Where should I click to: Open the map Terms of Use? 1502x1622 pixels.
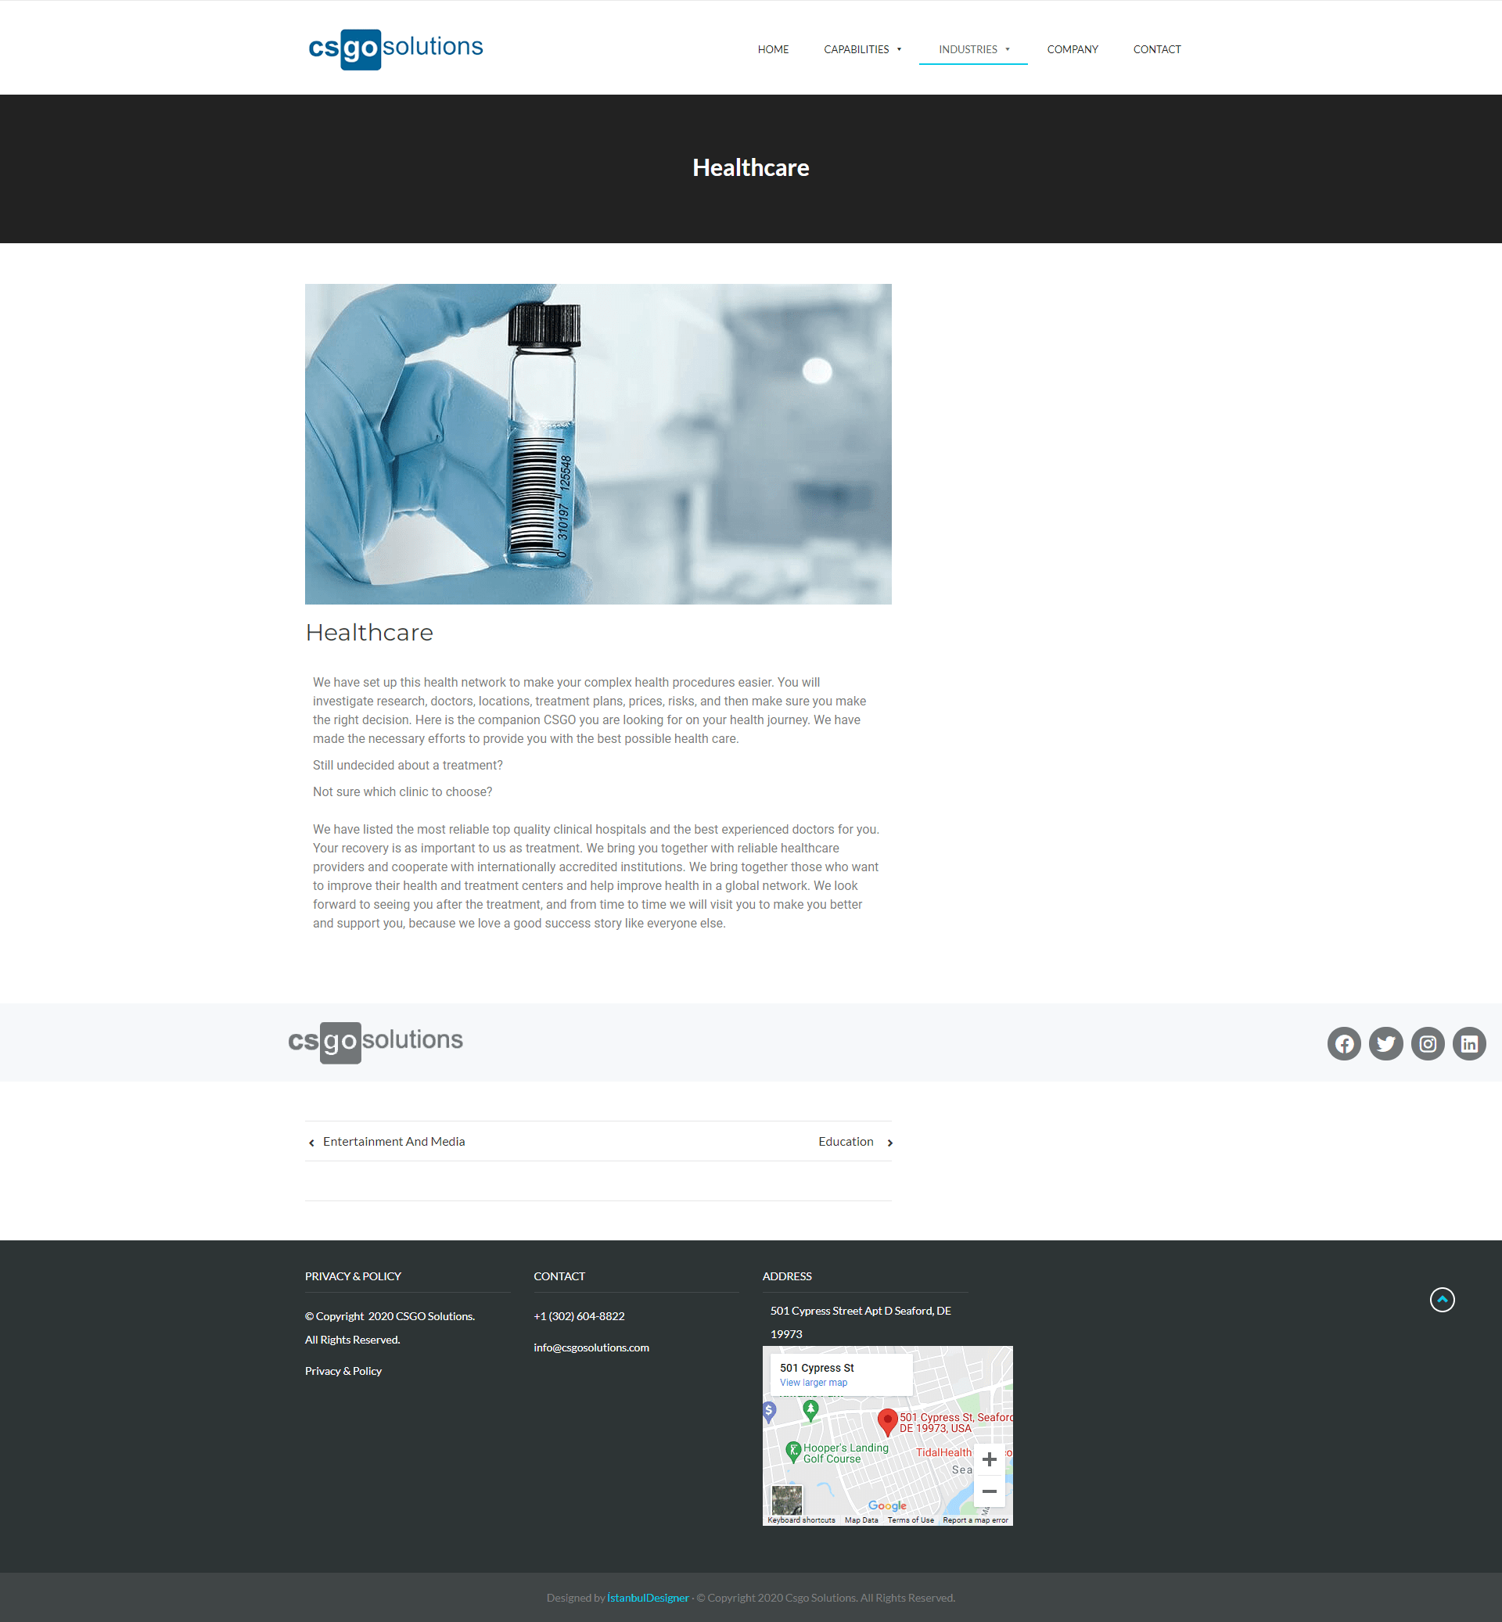(911, 1520)
